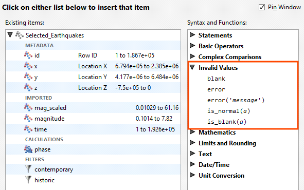Insert the x Location X item

(93, 66)
